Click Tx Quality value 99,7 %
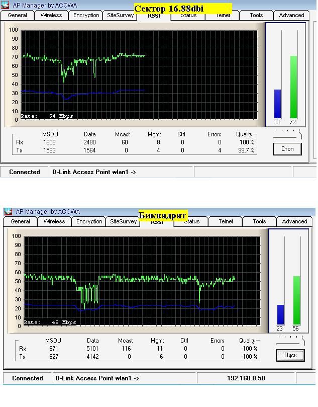 click(246, 150)
